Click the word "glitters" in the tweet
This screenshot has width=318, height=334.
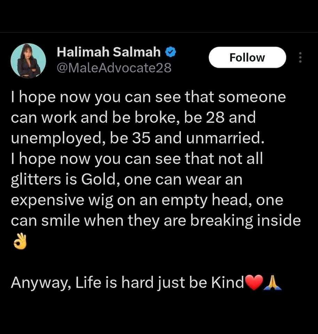point(36,180)
